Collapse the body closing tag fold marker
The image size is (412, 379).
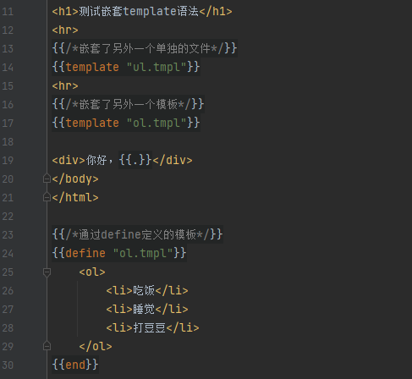point(47,179)
